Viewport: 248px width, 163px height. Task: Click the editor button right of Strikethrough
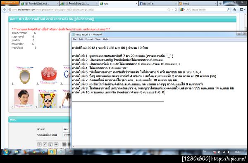64,144
